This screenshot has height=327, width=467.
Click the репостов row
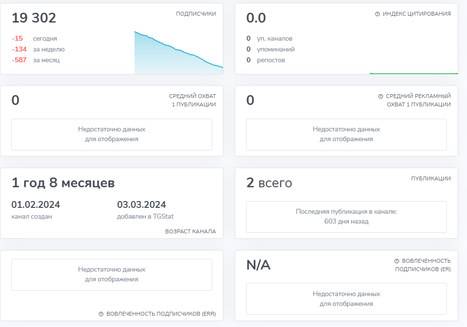tap(266, 60)
